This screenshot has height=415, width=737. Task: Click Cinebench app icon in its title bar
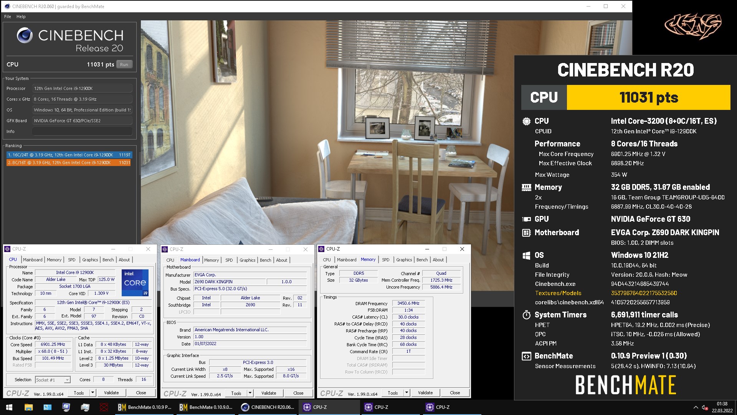point(7,6)
